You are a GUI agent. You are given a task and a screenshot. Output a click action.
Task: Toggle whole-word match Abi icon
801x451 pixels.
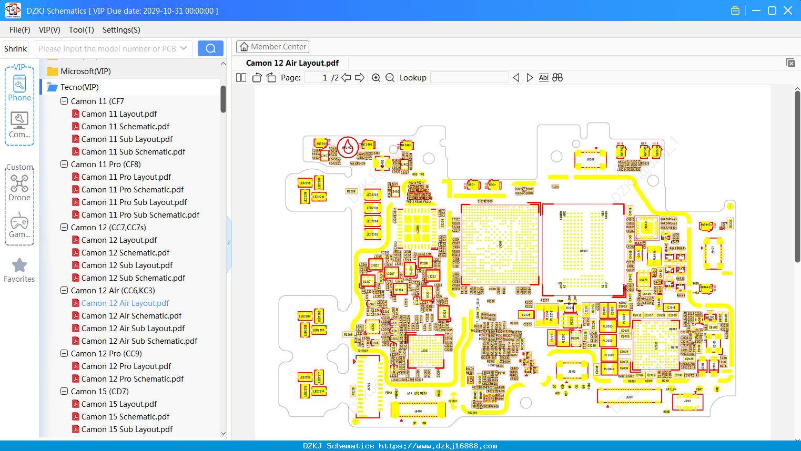(x=544, y=78)
